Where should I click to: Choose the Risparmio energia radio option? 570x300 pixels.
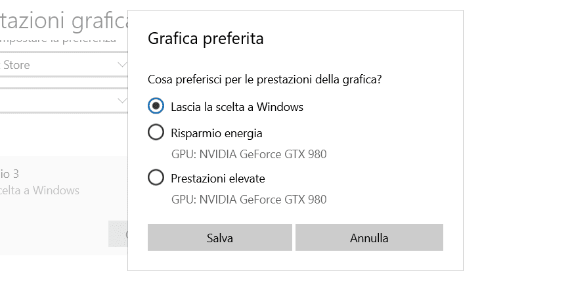156,133
